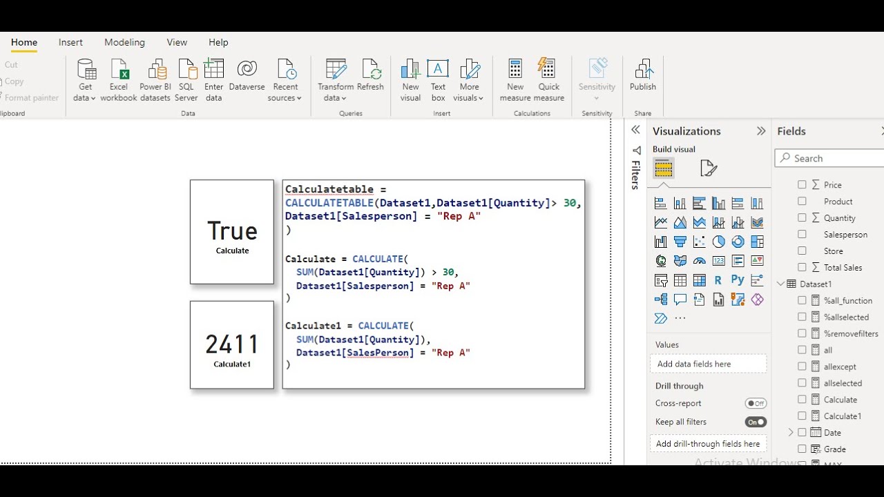Select the matrix visual icon
Image resolution: width=884 pixels, height=497 pixels.
(x=700, y=280)
